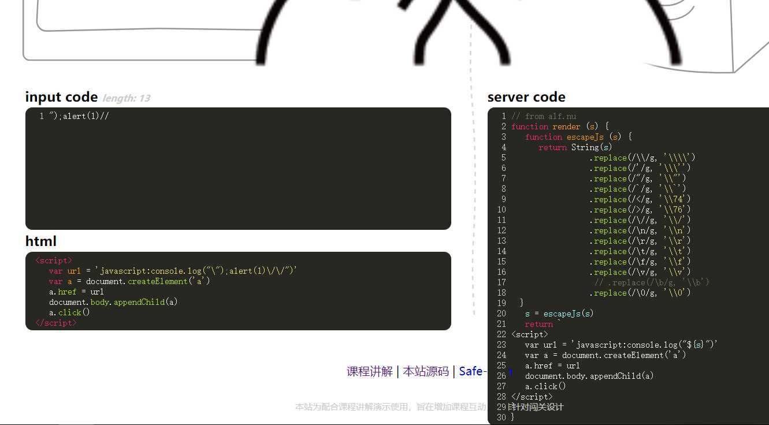Viewport: 769px width, 425px height.
Task: Click the .replace(/\//g, '\\/') line
Action: [640, 220]
